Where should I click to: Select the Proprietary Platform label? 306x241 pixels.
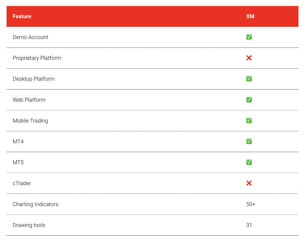[x=37, y=58]
